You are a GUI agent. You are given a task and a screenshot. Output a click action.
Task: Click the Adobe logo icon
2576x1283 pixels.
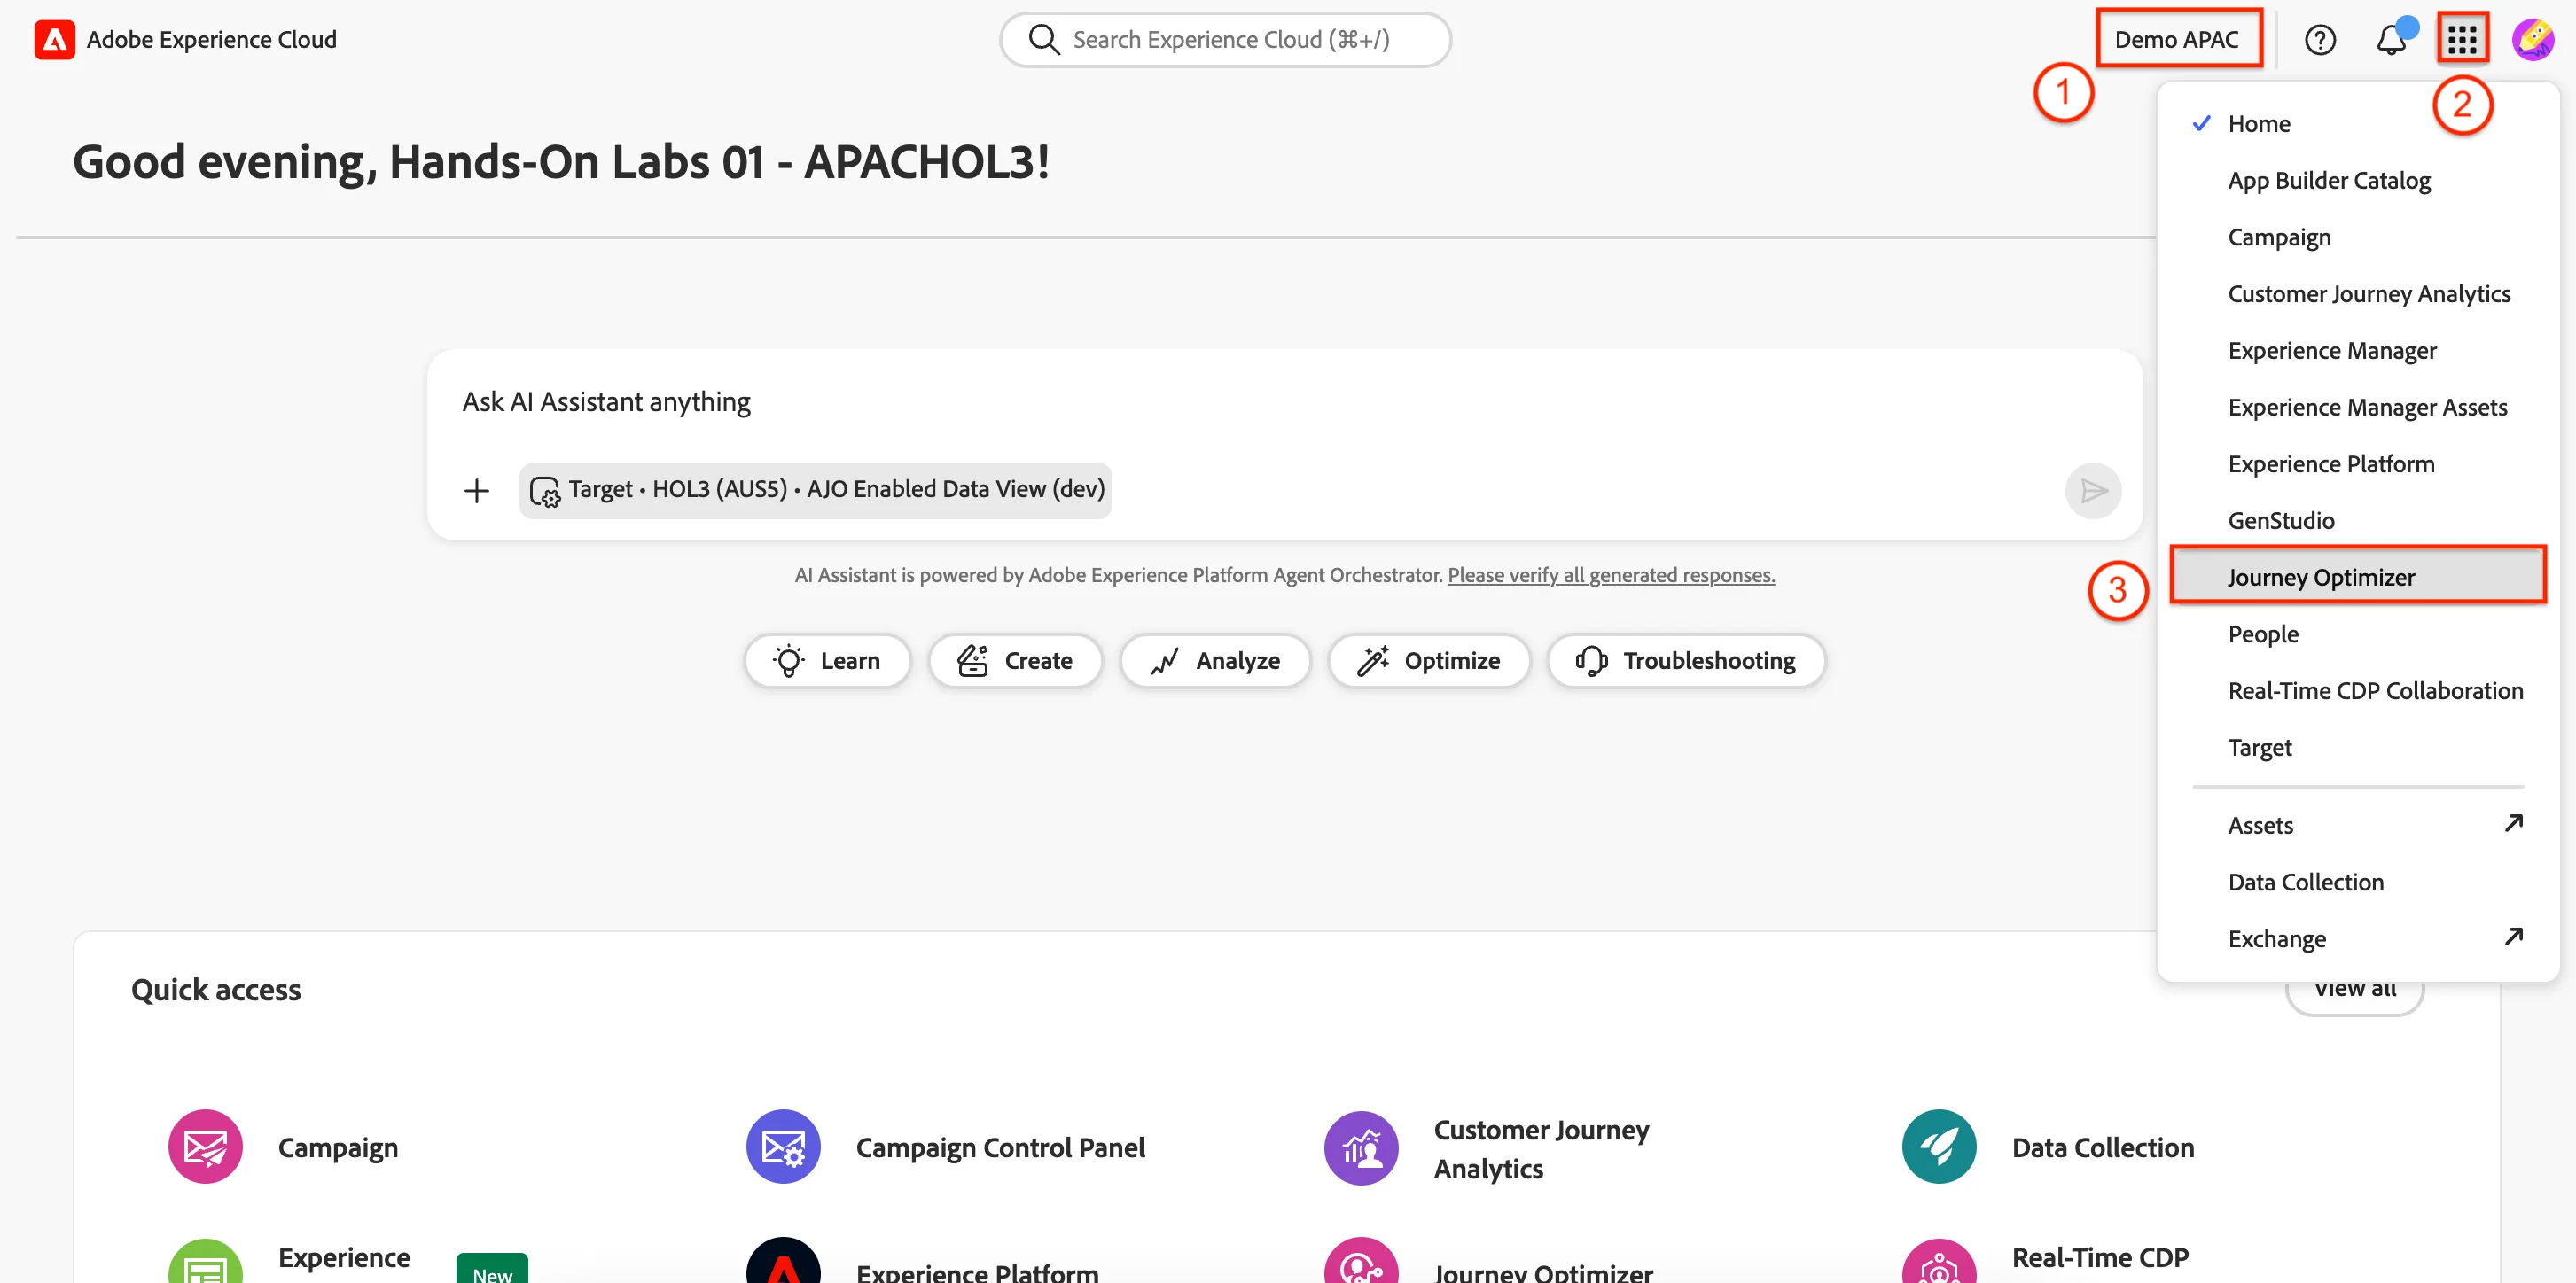pyautogui.click(x=54, y=40)
